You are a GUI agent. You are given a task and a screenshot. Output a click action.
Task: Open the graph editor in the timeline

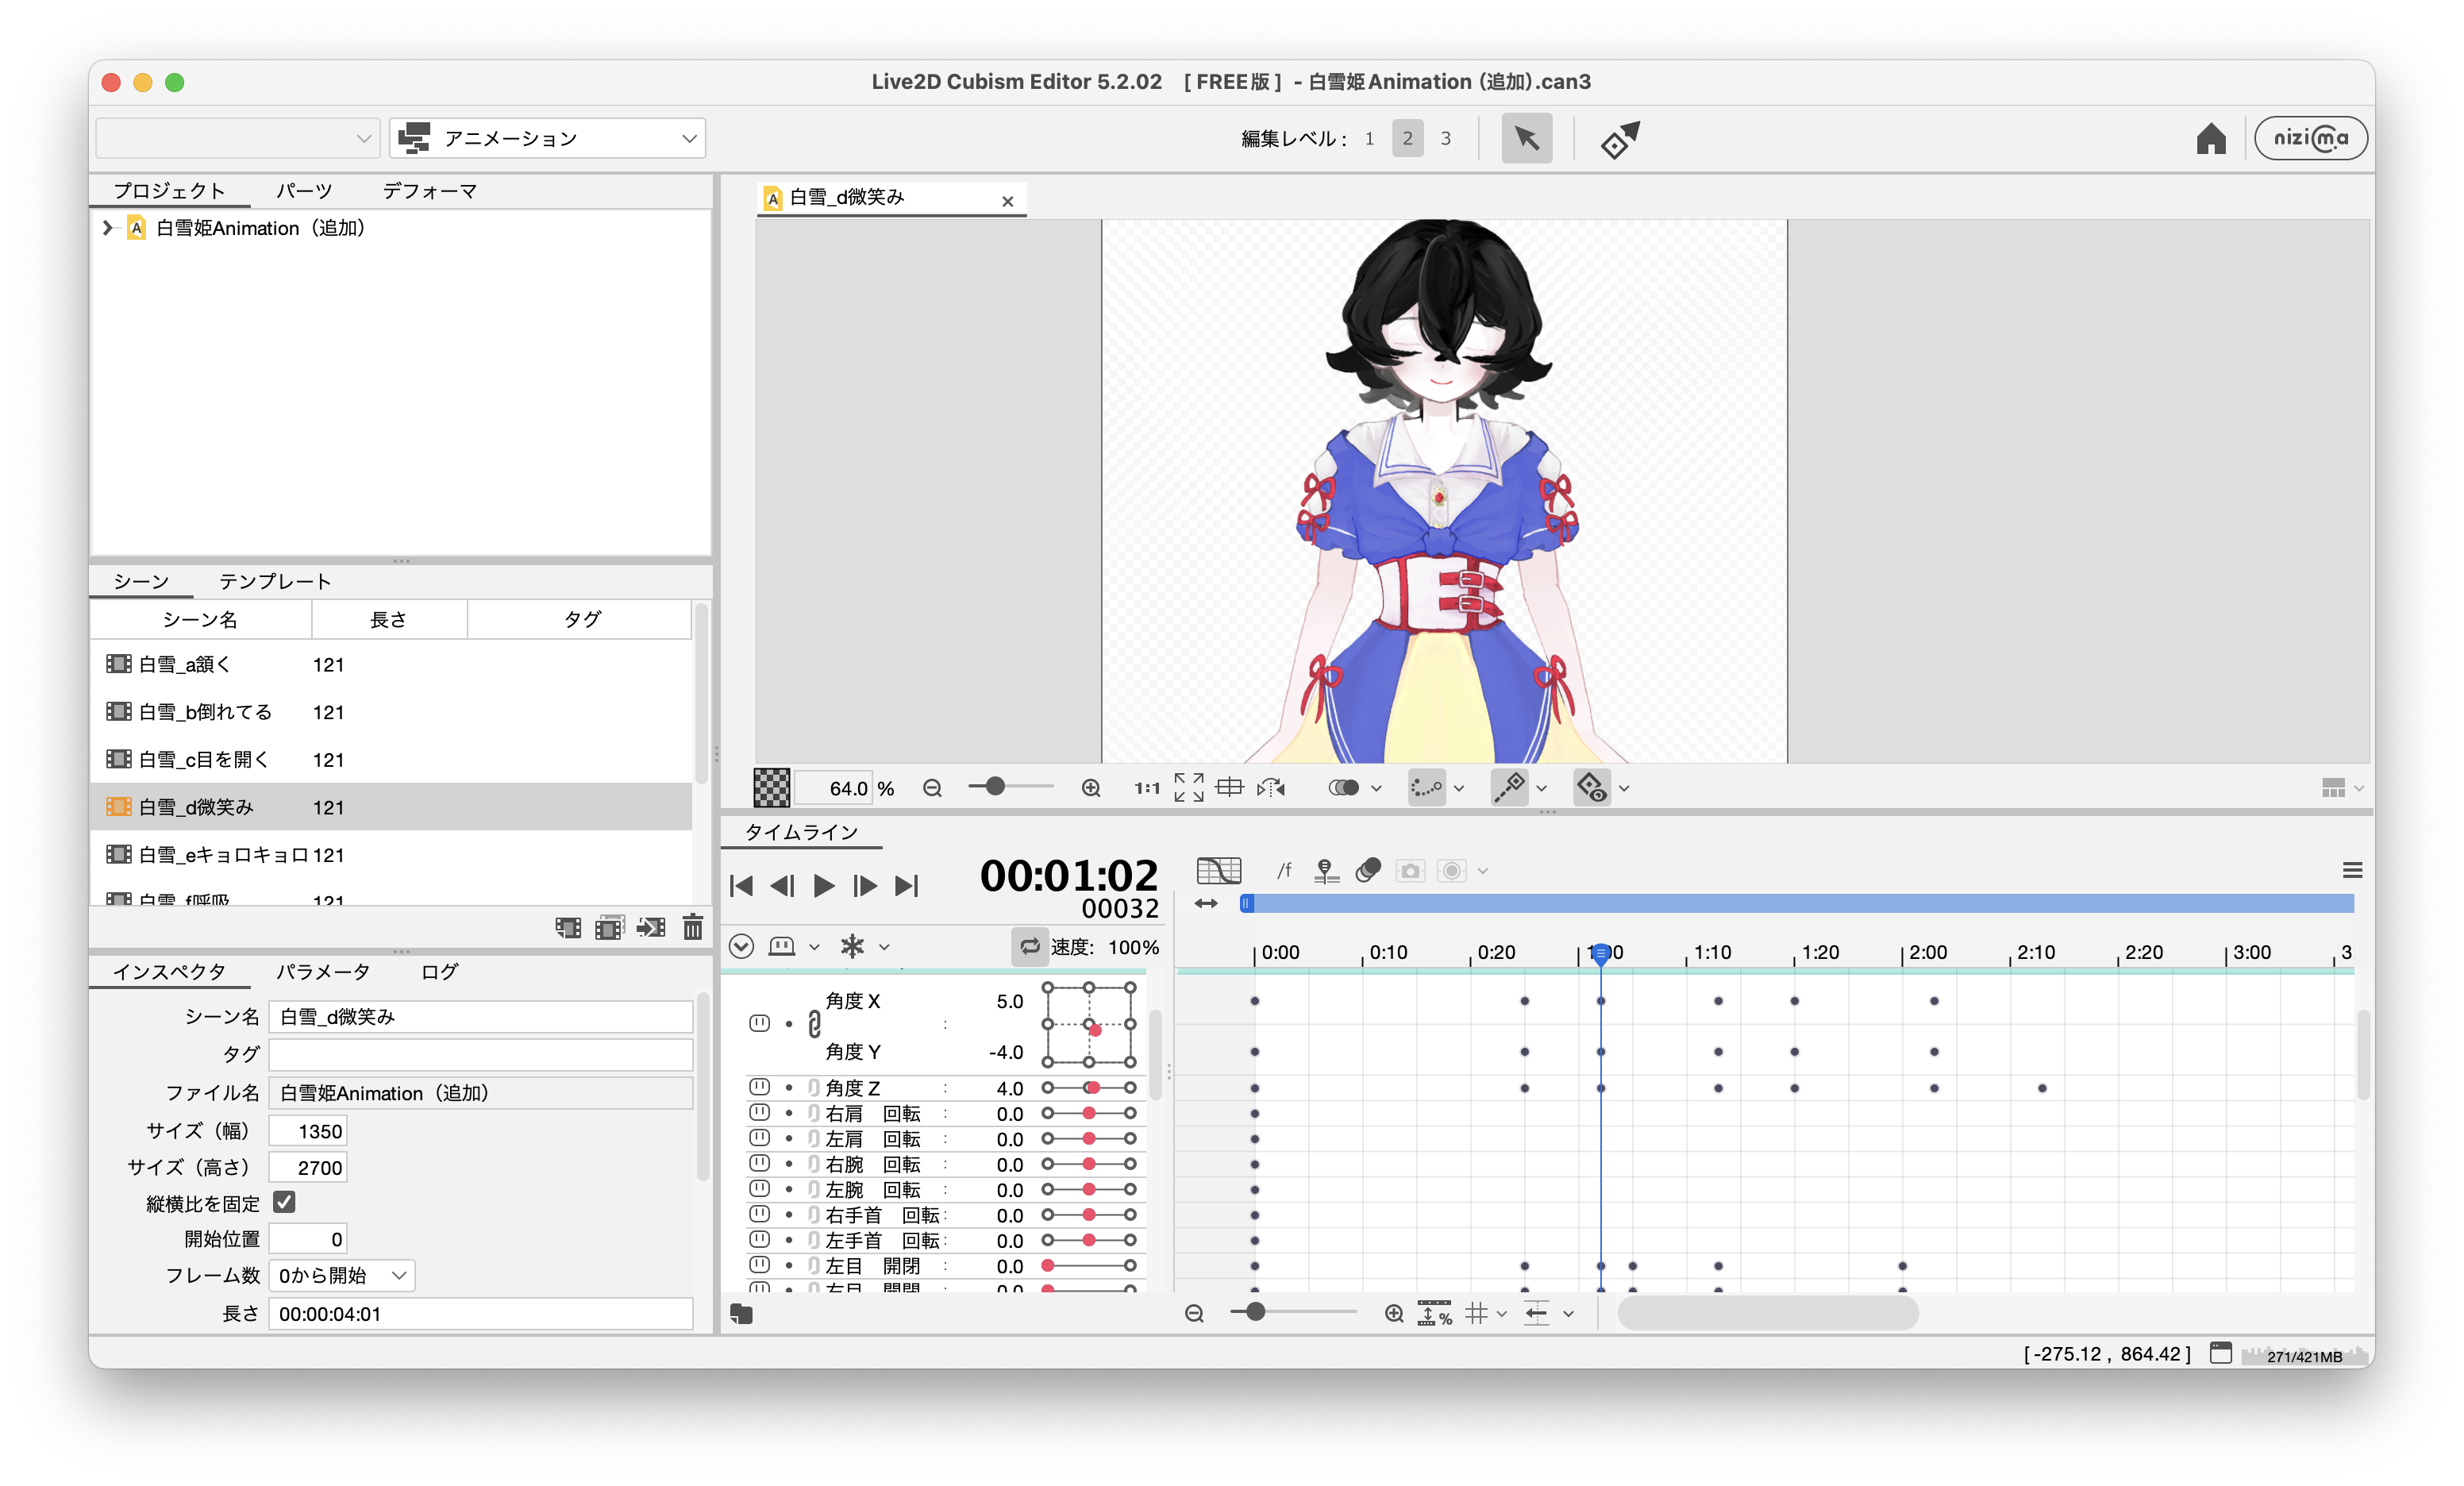point(1220,870)
